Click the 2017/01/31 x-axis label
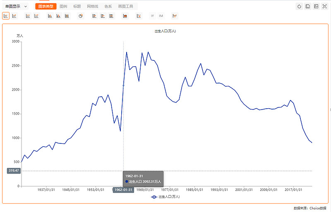 (x=293, y=190)
